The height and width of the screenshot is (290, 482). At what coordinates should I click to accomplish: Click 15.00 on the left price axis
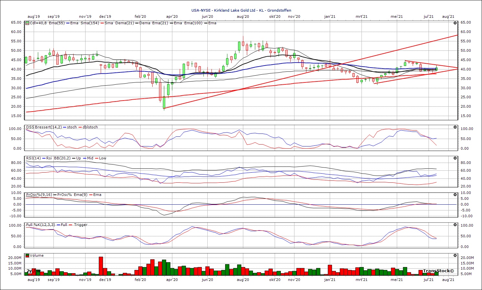17,116
